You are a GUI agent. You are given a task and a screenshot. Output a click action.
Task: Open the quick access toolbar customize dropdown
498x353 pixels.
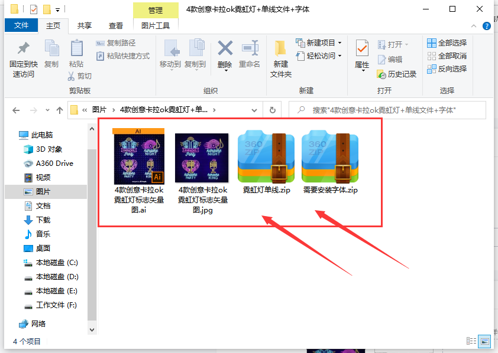(x=57, y=10)
